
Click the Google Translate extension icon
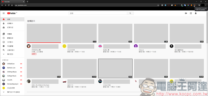[x=185, y=5]
